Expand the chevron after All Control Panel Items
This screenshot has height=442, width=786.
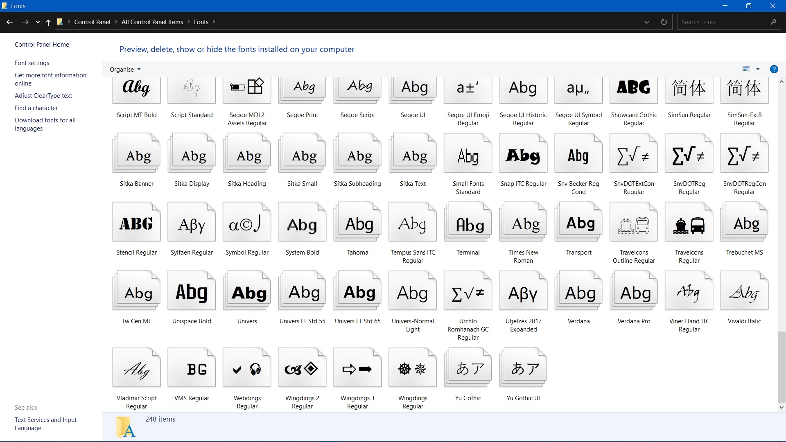coord(189,22)
